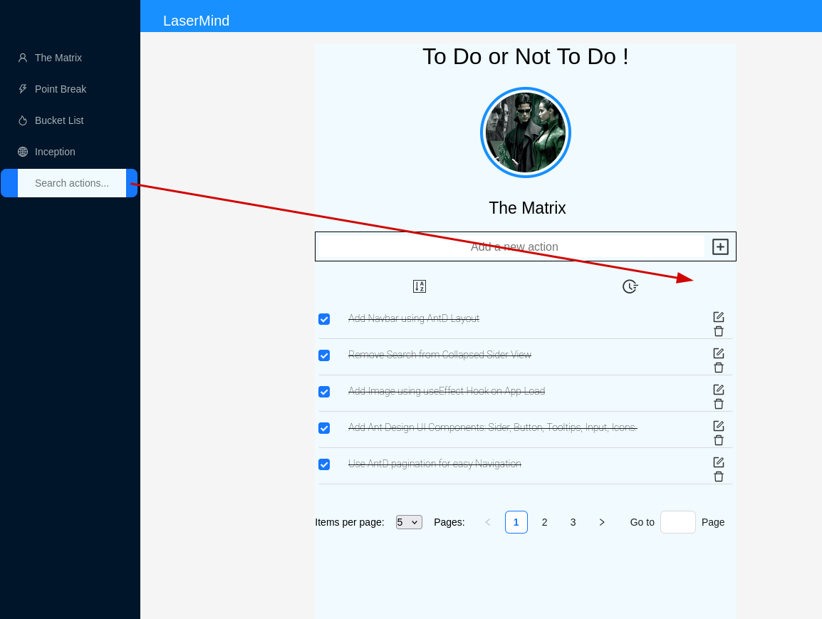This screenshot has height=619, width=822.
Task: Edit 'Use AntD pagination' item
Action: 719,462
